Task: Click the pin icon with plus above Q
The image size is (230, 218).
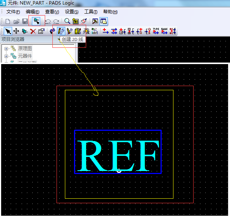Action: [x=139, y=31]
